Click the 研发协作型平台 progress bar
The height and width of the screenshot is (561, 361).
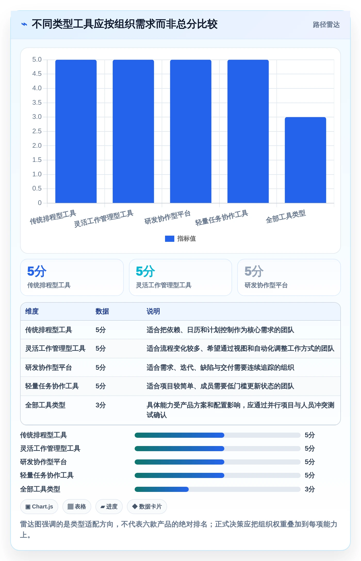coord(218,462)
